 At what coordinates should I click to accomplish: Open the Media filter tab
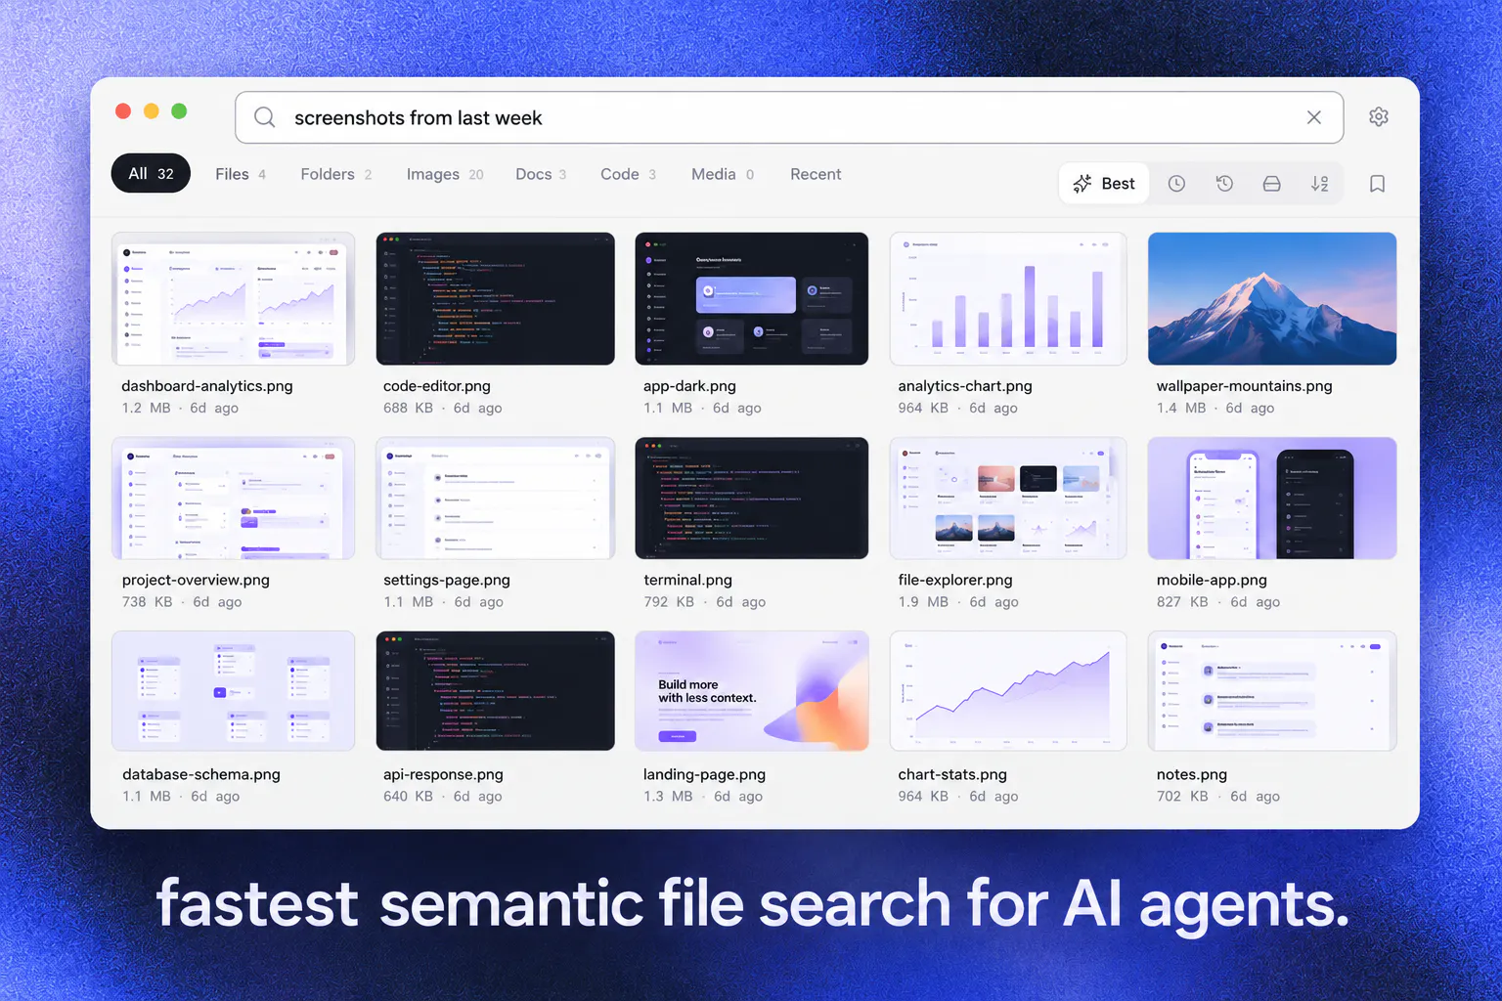click(x=723, y=174)
